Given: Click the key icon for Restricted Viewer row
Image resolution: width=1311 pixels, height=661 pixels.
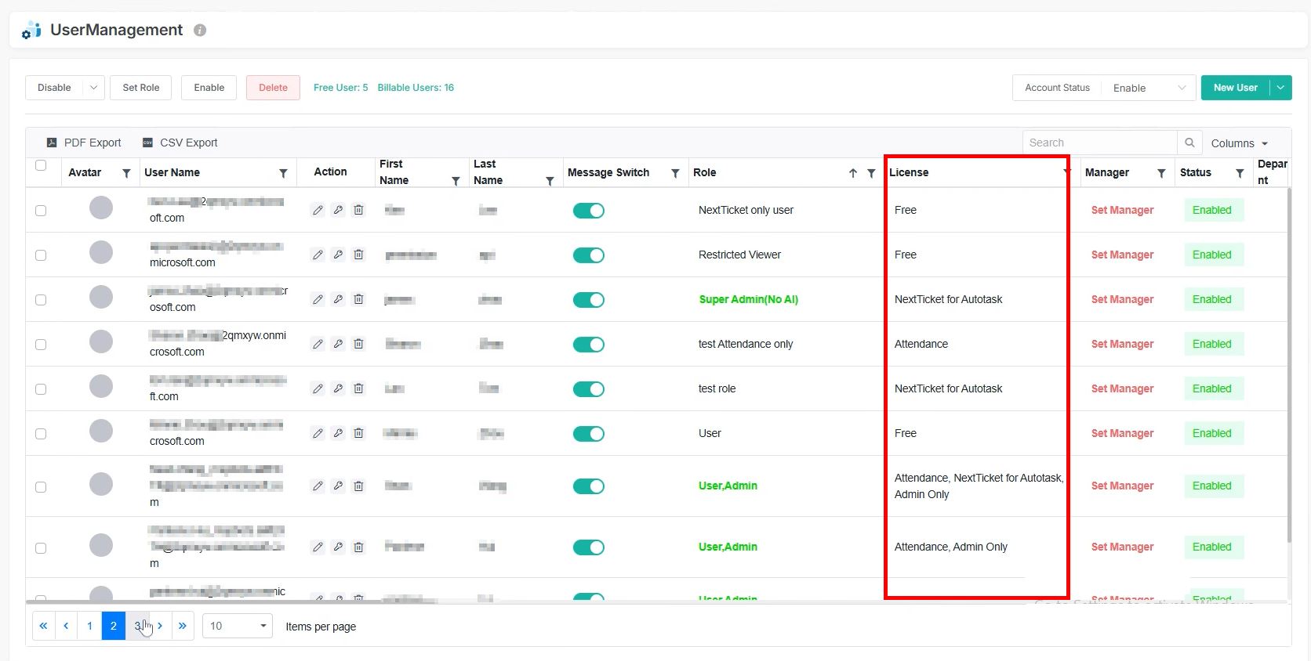Looking at the screenshot, I should click(x=338, y=255).
